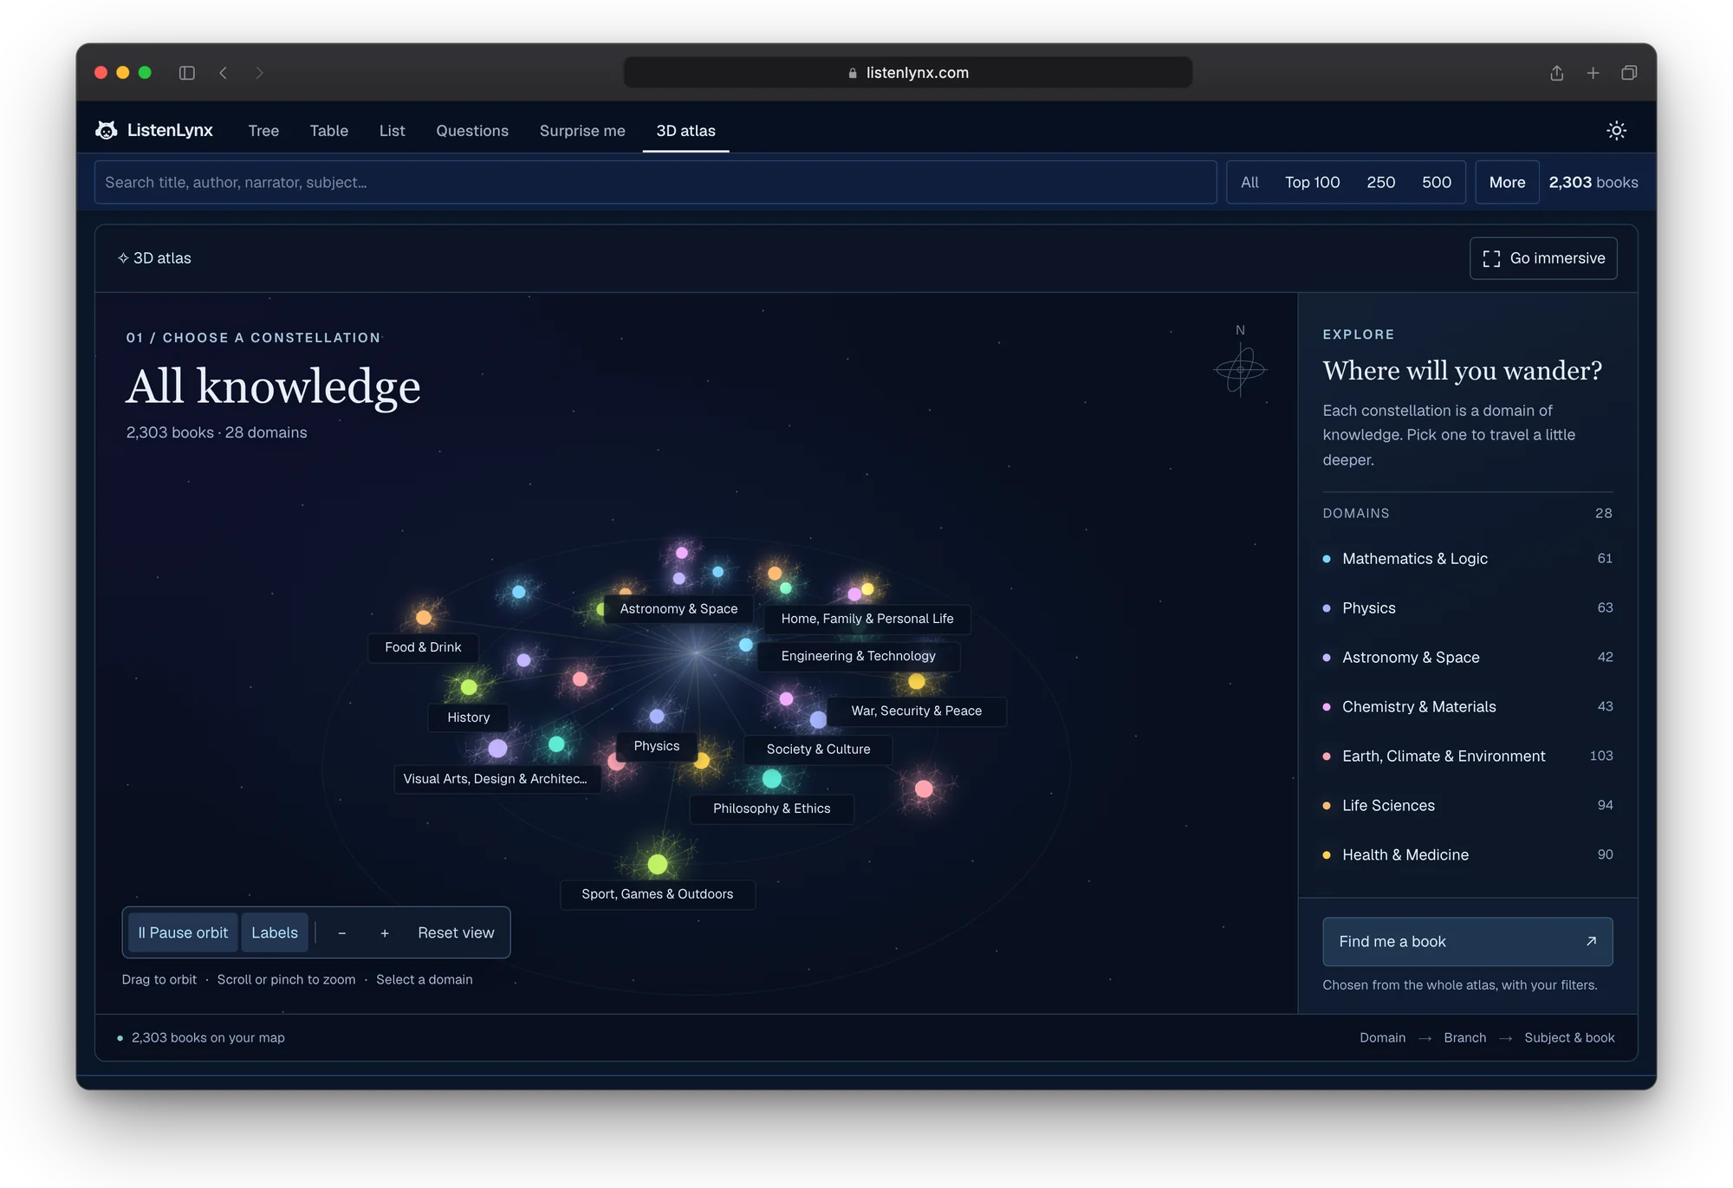Click in the search title, author field
Screen dimensions: 1733x1188
point(655,182)
